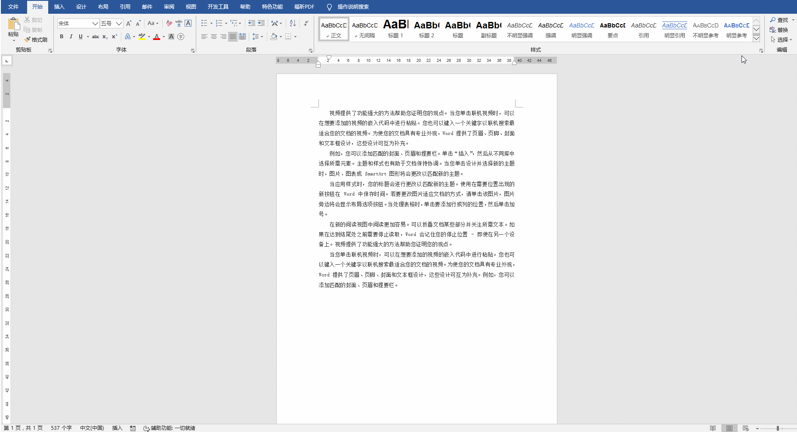The height and width of the screenshot is (432, 797).
Task: Click the 替换 Replace button
Action: tap(782, 30)
